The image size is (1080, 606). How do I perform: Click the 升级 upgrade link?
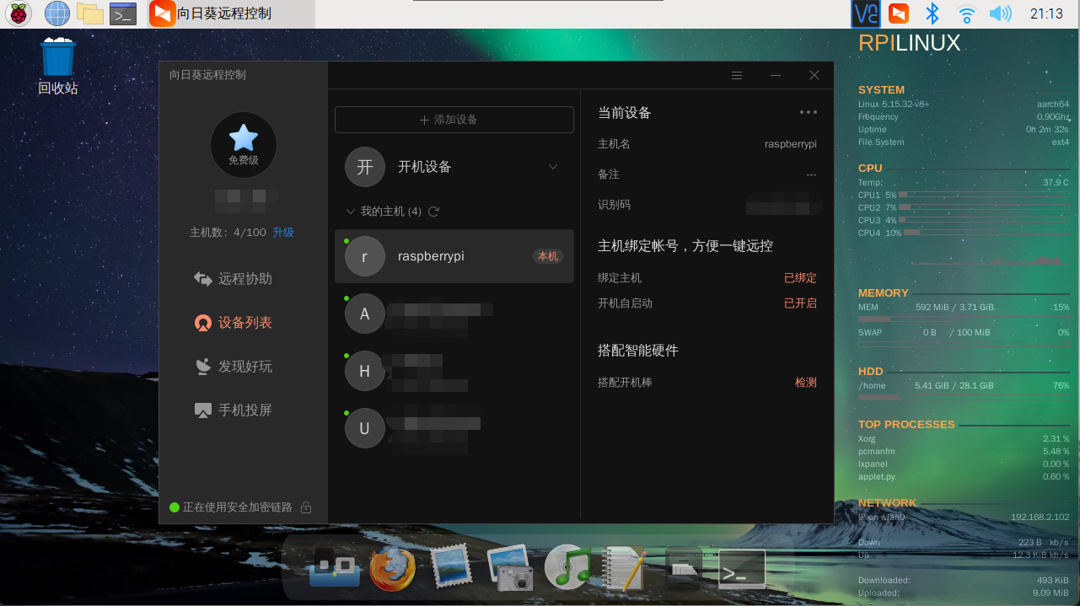pyautogui.click(x=283, y=233)
